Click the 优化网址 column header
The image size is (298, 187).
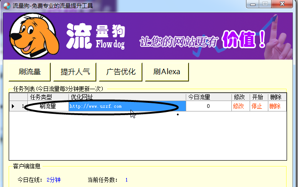click(127, 97)
